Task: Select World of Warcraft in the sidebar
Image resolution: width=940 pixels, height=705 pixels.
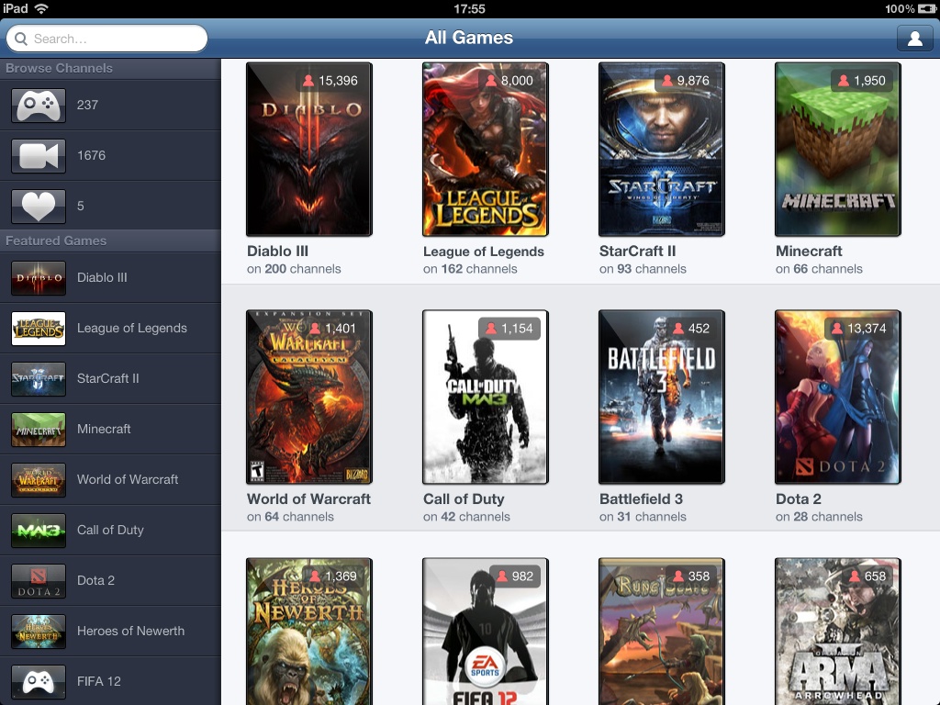Action: point(128,479)
